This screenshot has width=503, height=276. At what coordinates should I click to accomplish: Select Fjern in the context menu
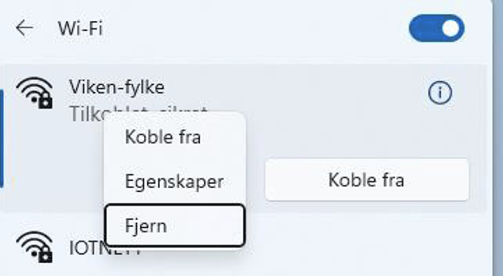click(x=175, y=226)
